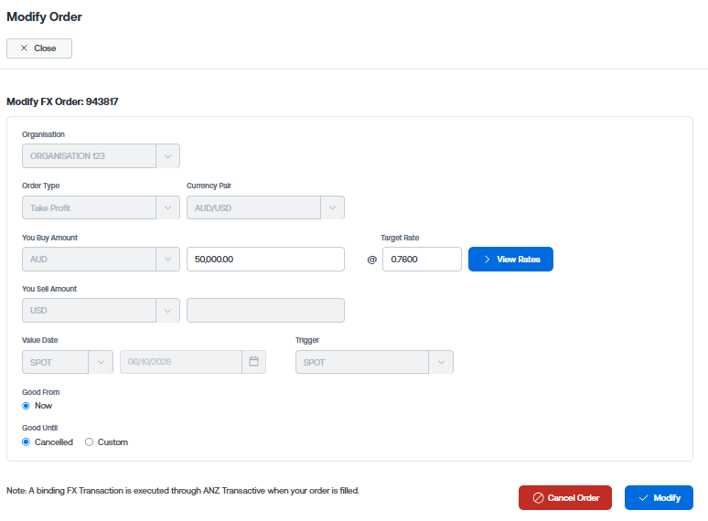
Task: Click the You Sell Amount label
Action: click(49, 289)
